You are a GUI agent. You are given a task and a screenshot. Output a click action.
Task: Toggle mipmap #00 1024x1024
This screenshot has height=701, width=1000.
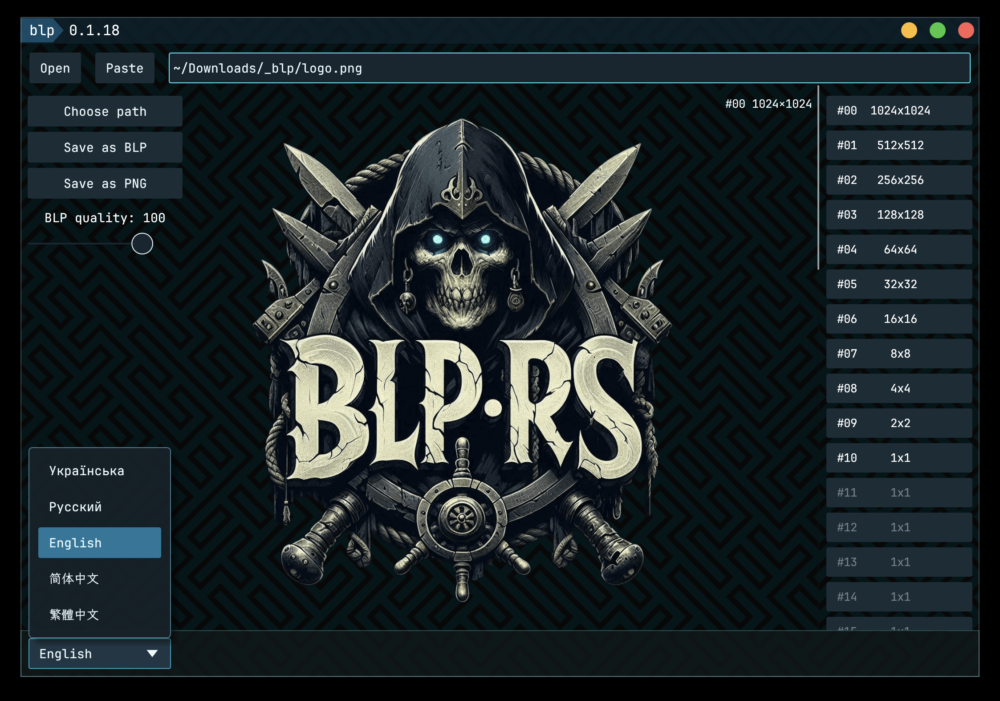pyautogui.click(x=899, y=110)
